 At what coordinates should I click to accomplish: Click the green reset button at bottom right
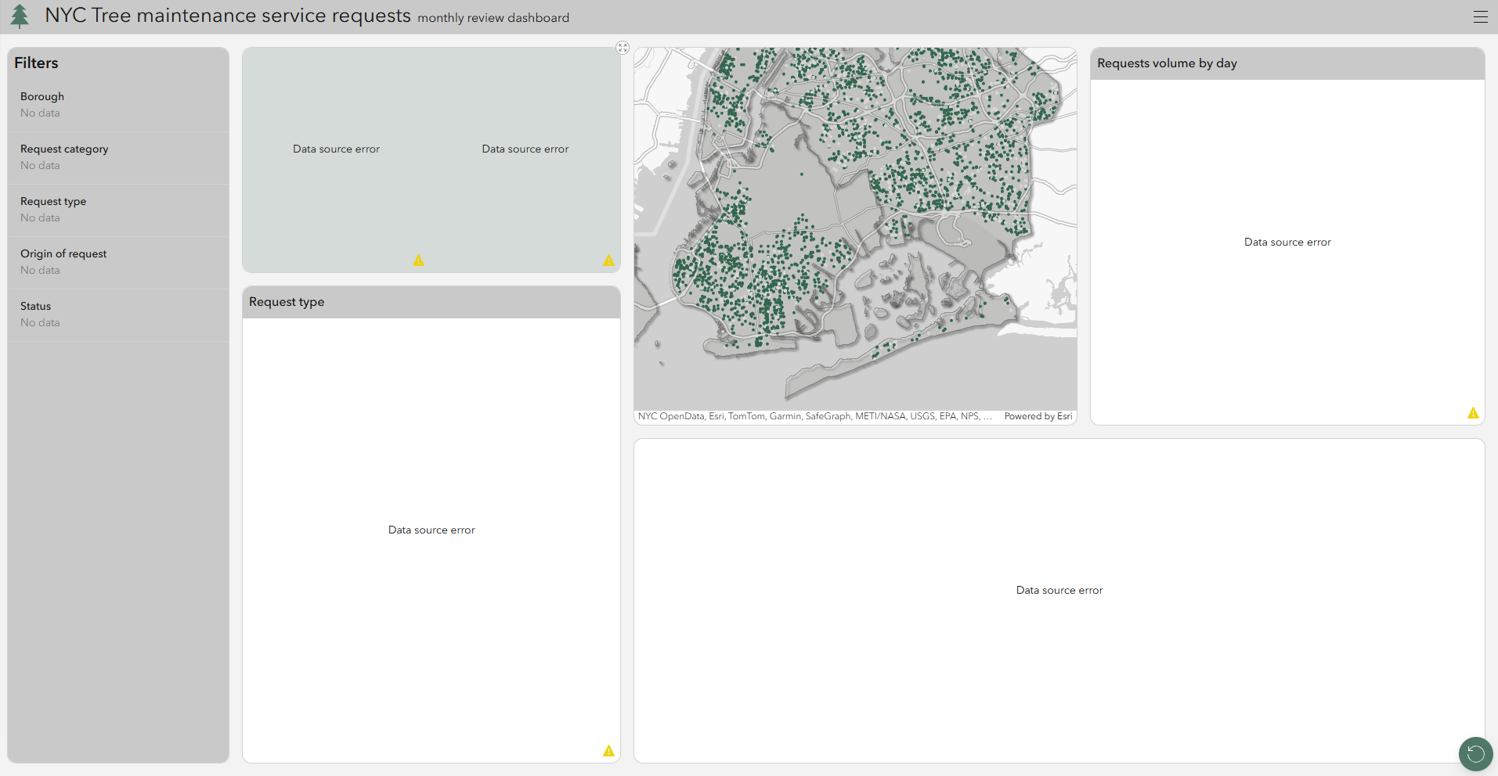pyautogui.click(x=1475, y=753)
